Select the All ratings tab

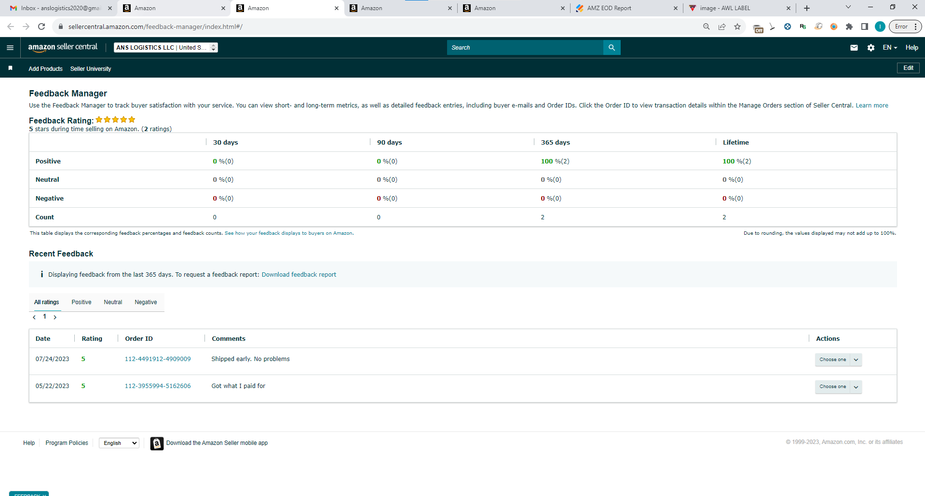[x=46, y=302]
